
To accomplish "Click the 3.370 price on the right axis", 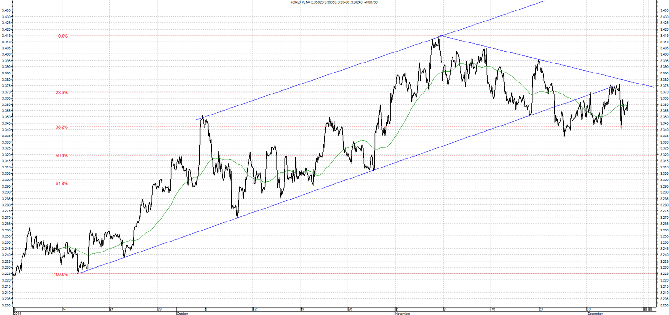I will pyautogui.click(x=663, y=92).
